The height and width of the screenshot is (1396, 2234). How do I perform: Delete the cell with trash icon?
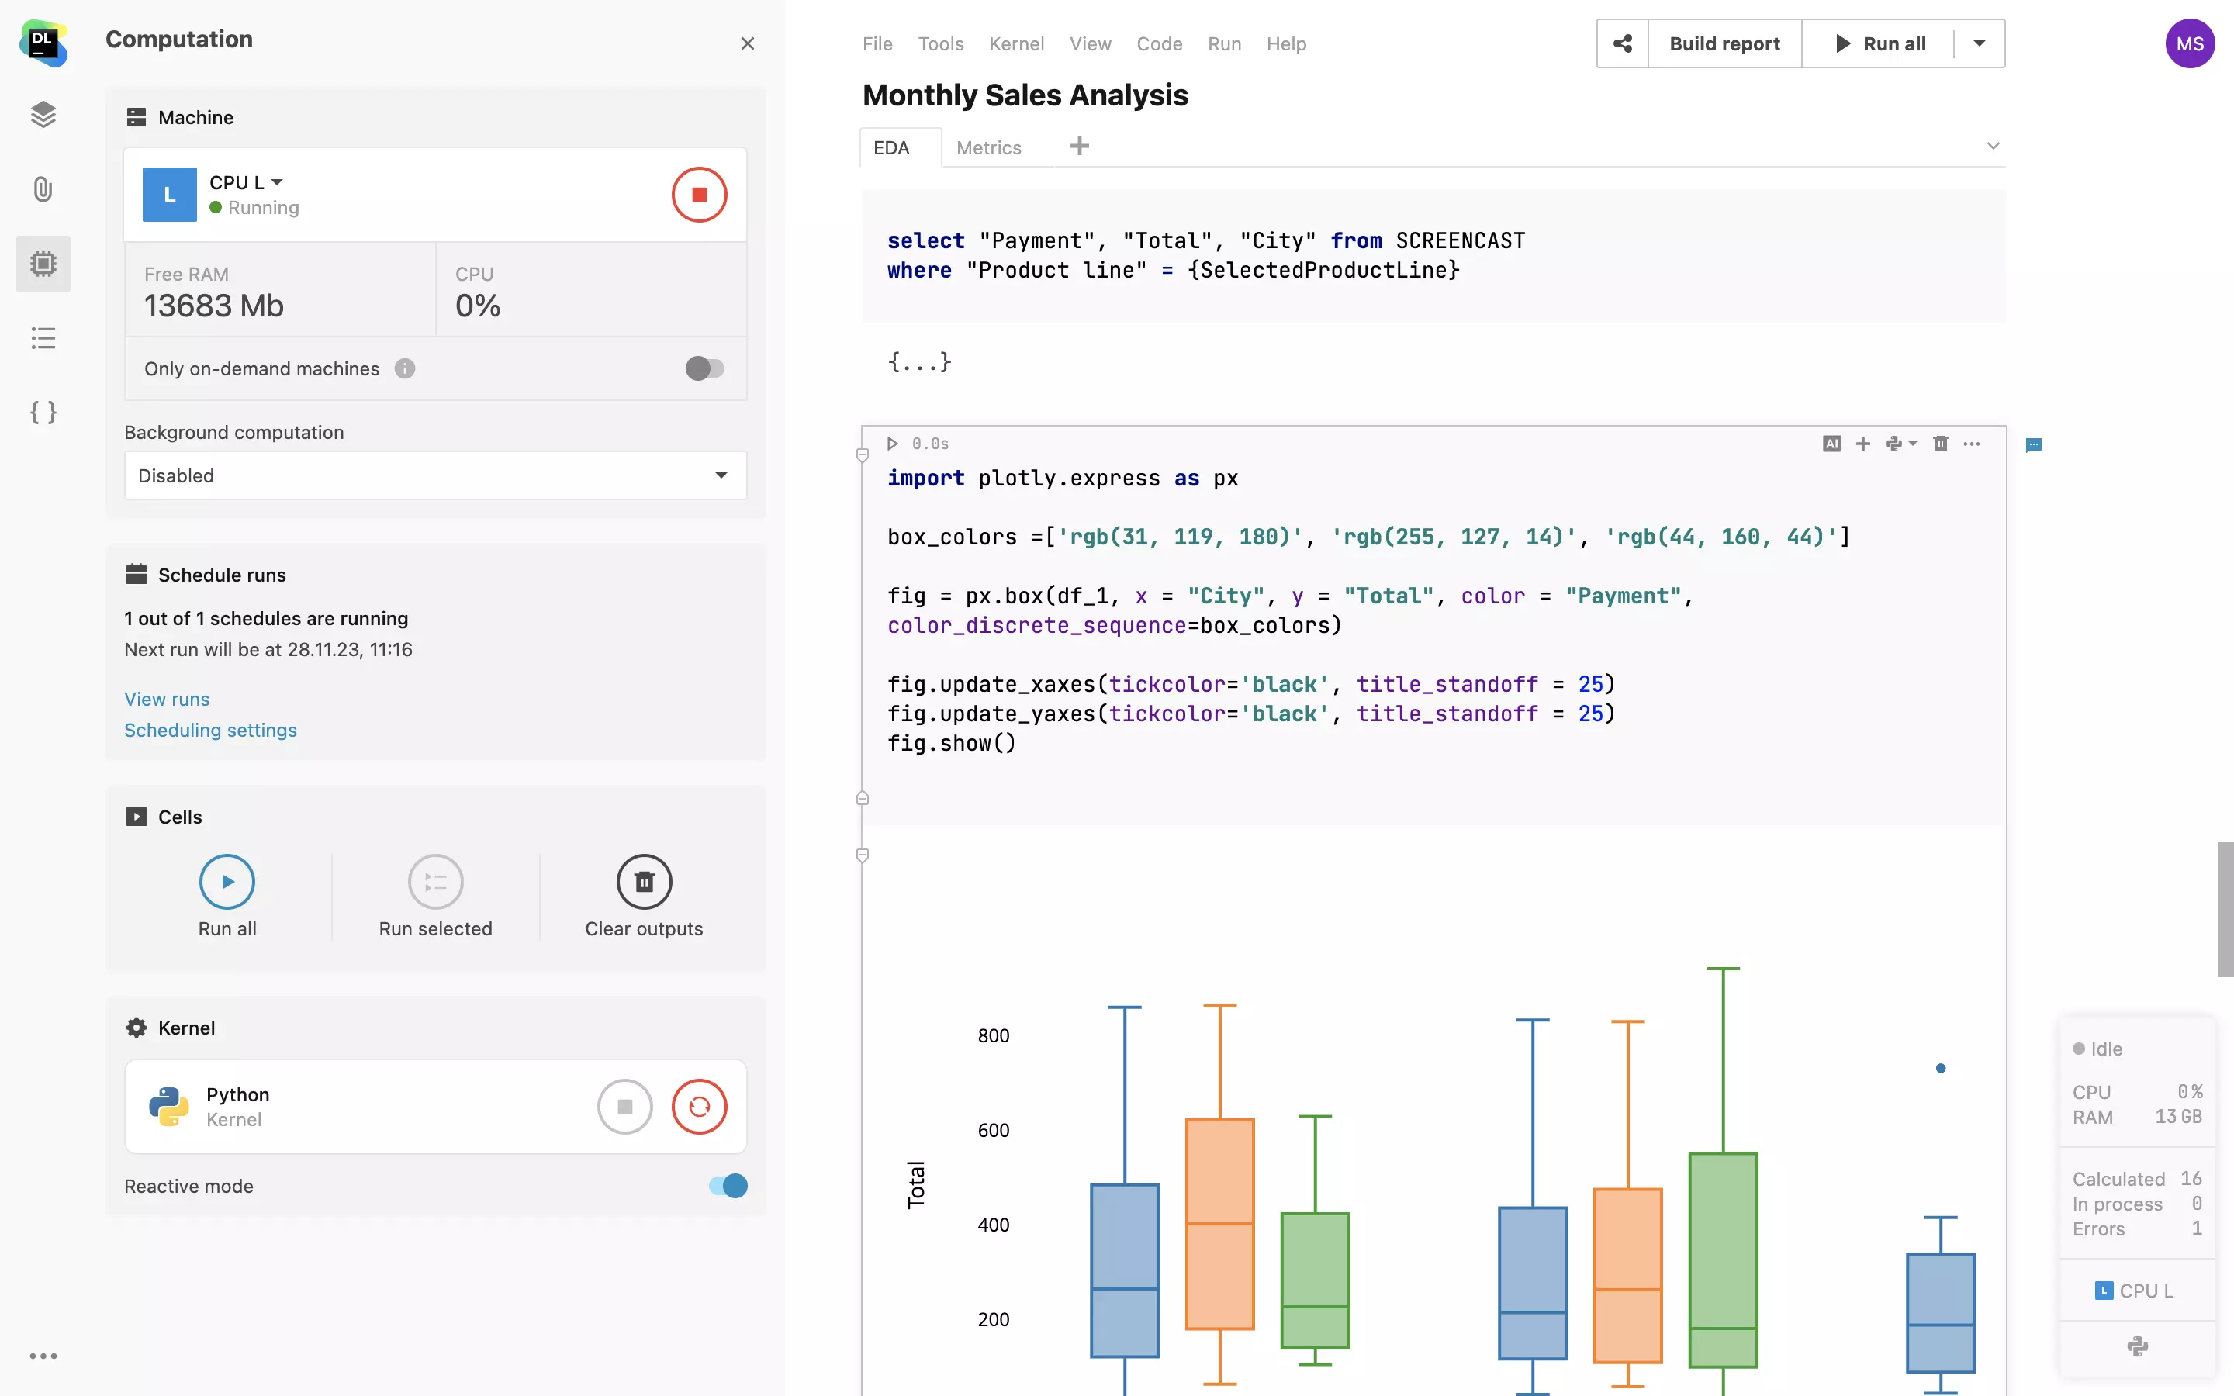(x=1939, y=444)
